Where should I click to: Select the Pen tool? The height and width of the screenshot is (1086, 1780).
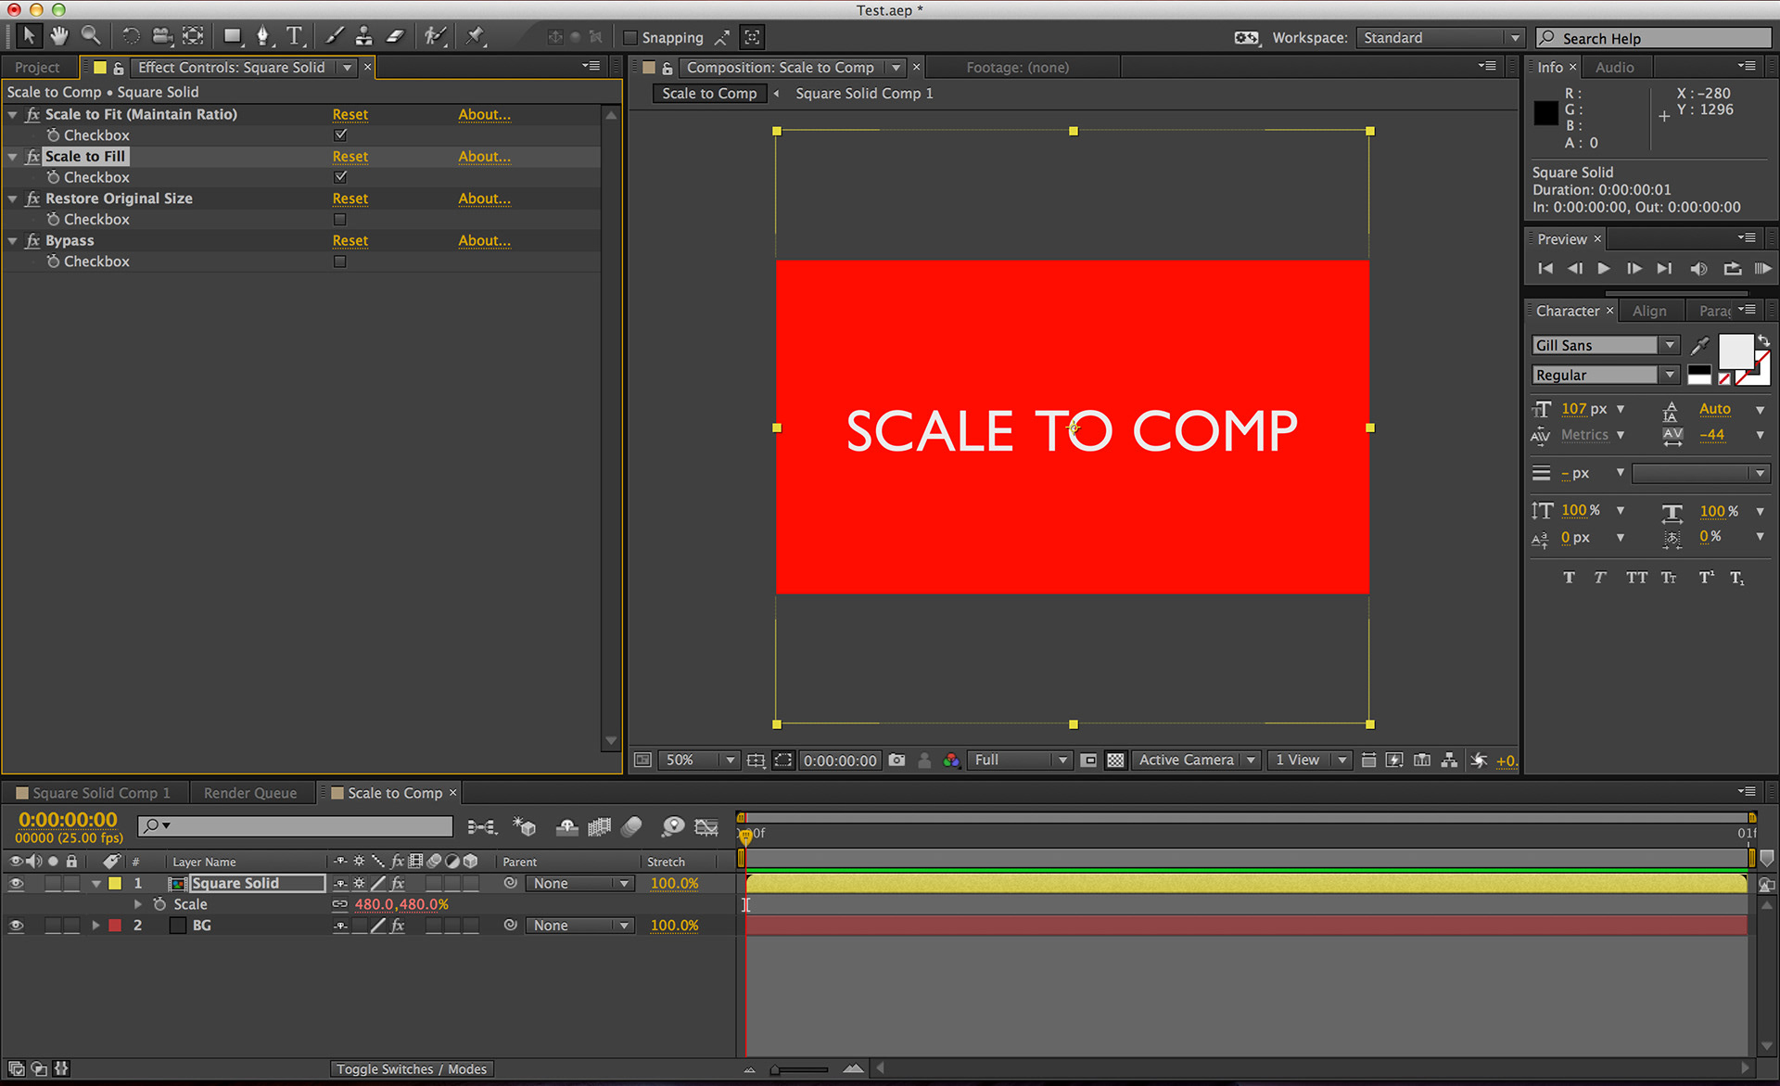263,36
